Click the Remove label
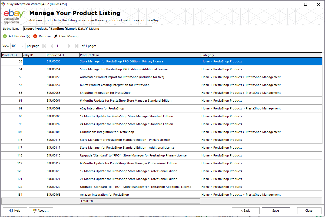The height and width of the screenshot is (217, 325). (x=45, y=36)
